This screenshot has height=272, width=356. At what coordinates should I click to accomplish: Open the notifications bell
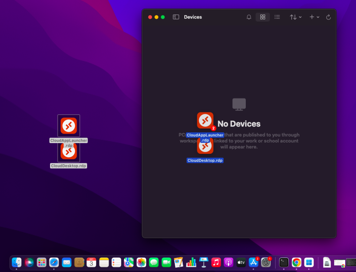249,17
